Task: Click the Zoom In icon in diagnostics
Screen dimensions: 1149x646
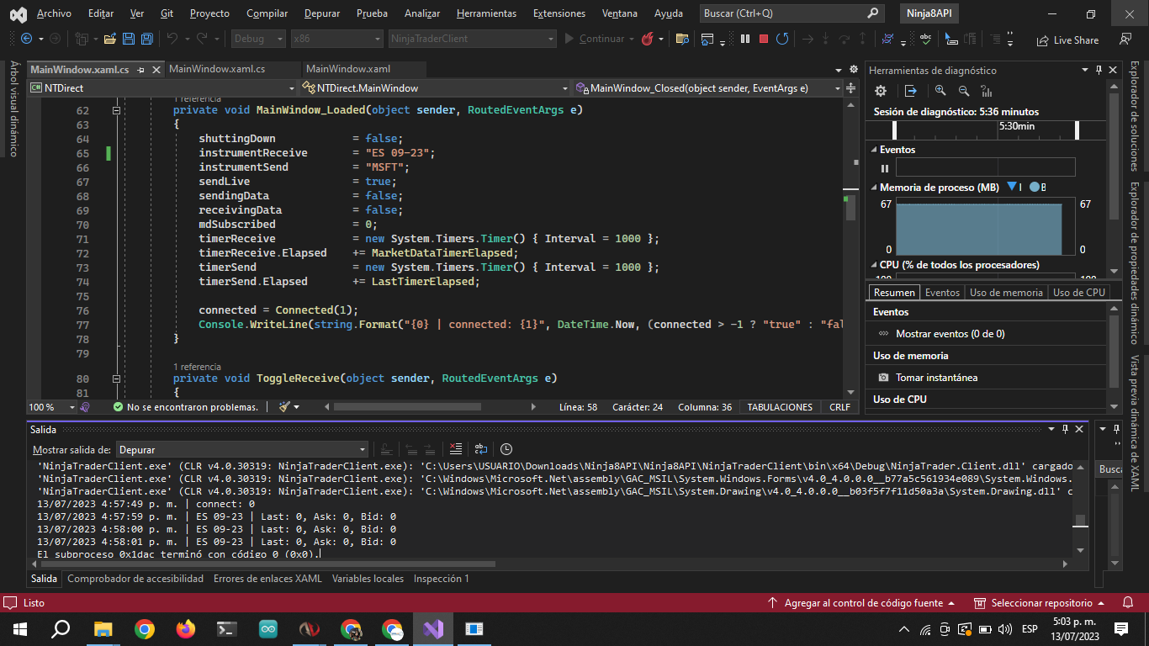Action: coord(940,91)
